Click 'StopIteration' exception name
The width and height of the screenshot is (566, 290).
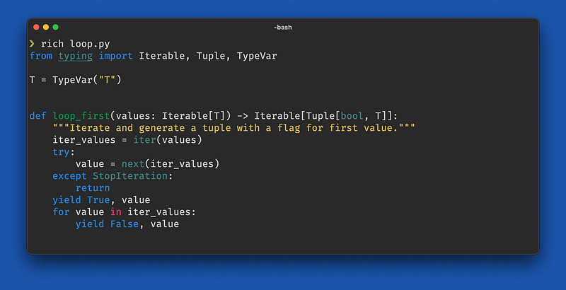130,176
